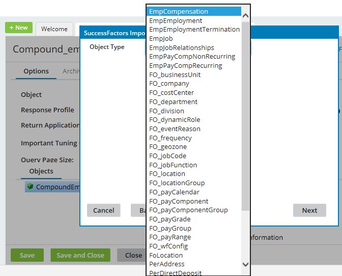Select FO_locationGroup option
Viewport: 342px width, 276px height.
[194, 183]
